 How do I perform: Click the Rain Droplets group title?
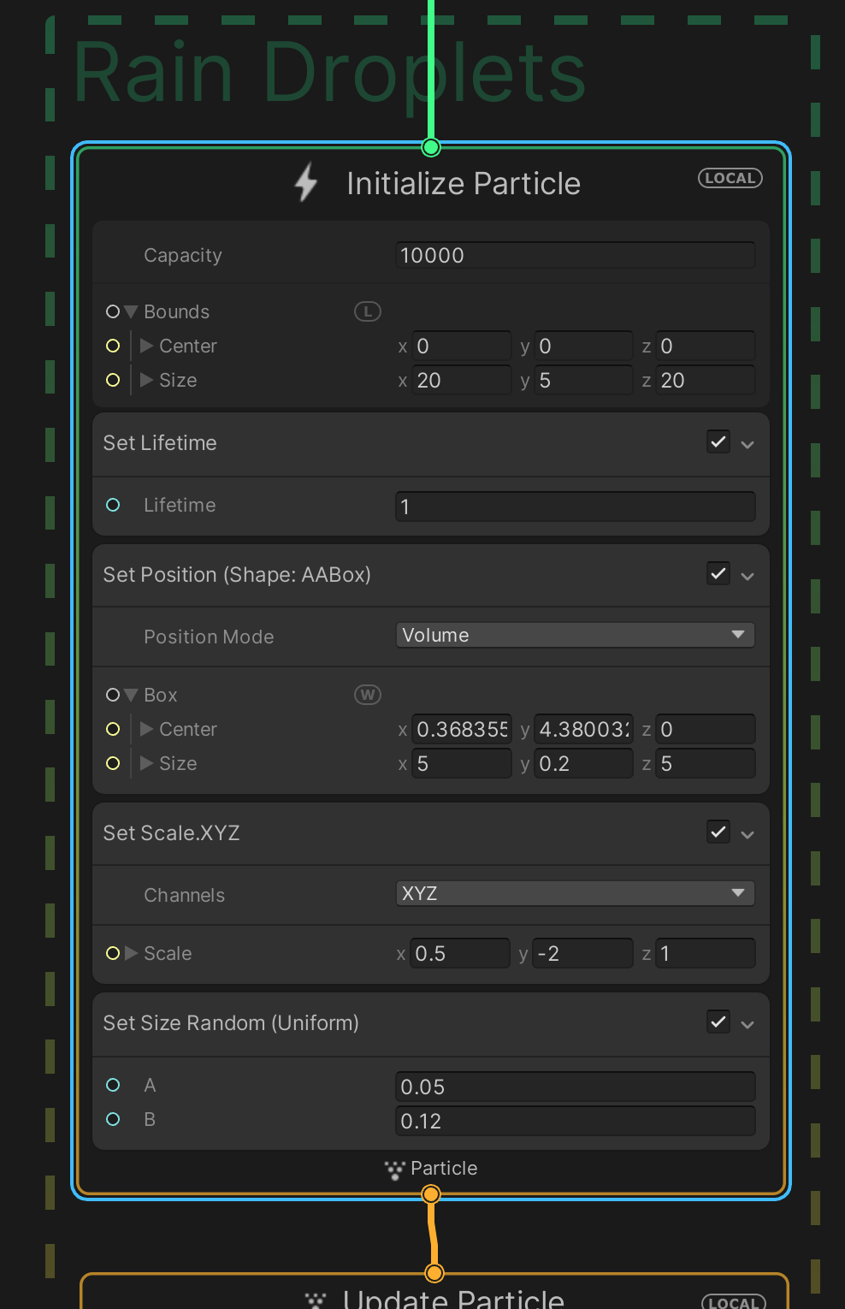[329, 74]
